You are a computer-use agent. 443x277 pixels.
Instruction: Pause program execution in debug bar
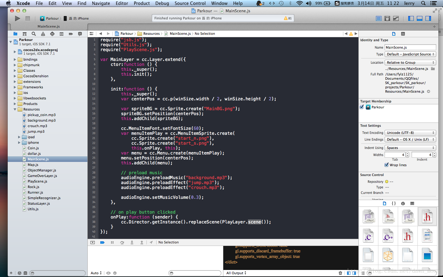click(112, 243)
